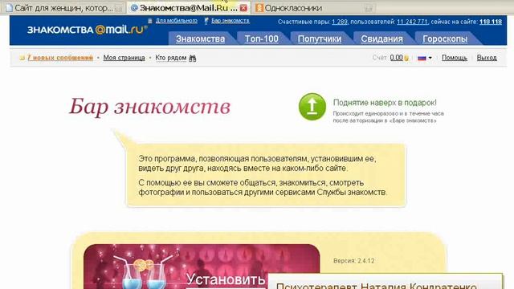Screen dimensions: 514x289
Task: Click the Бар знакомств page heading
Action: click(150, 107)
